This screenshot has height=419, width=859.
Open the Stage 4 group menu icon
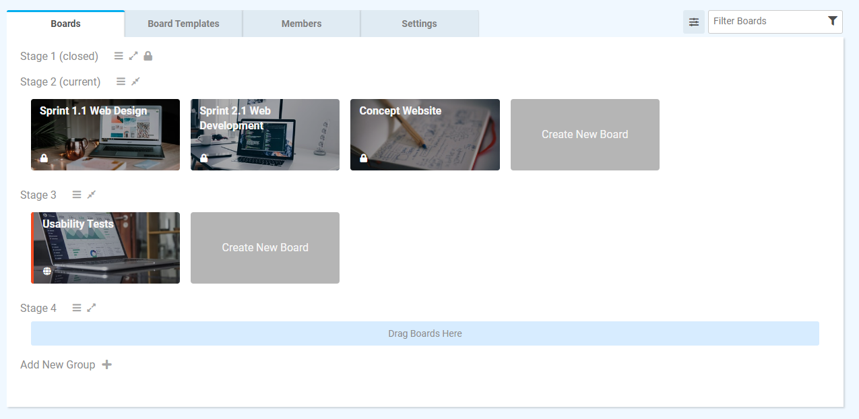tap(77, 308)
